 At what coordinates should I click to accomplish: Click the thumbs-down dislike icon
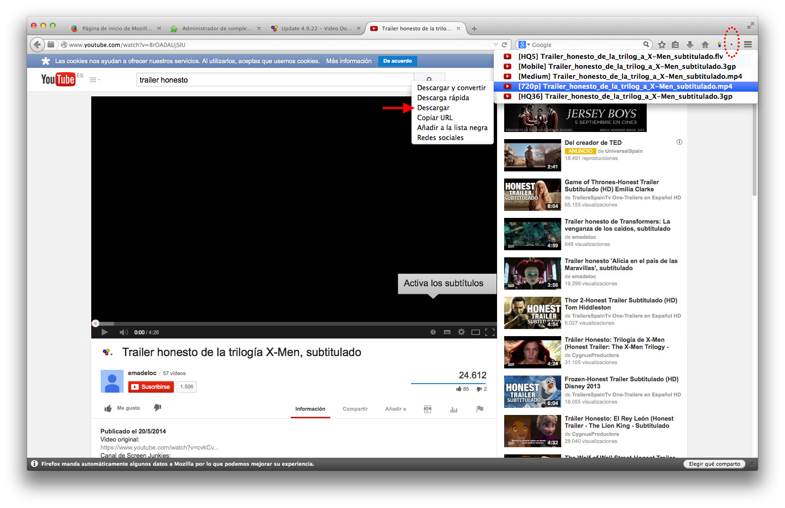tap(158, 408)
